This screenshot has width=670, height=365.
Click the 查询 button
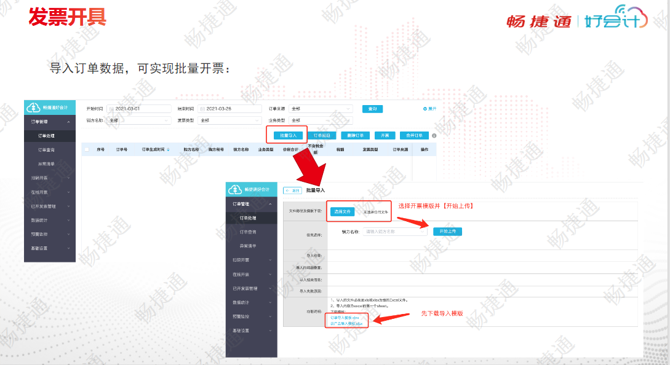coord(372,109)
